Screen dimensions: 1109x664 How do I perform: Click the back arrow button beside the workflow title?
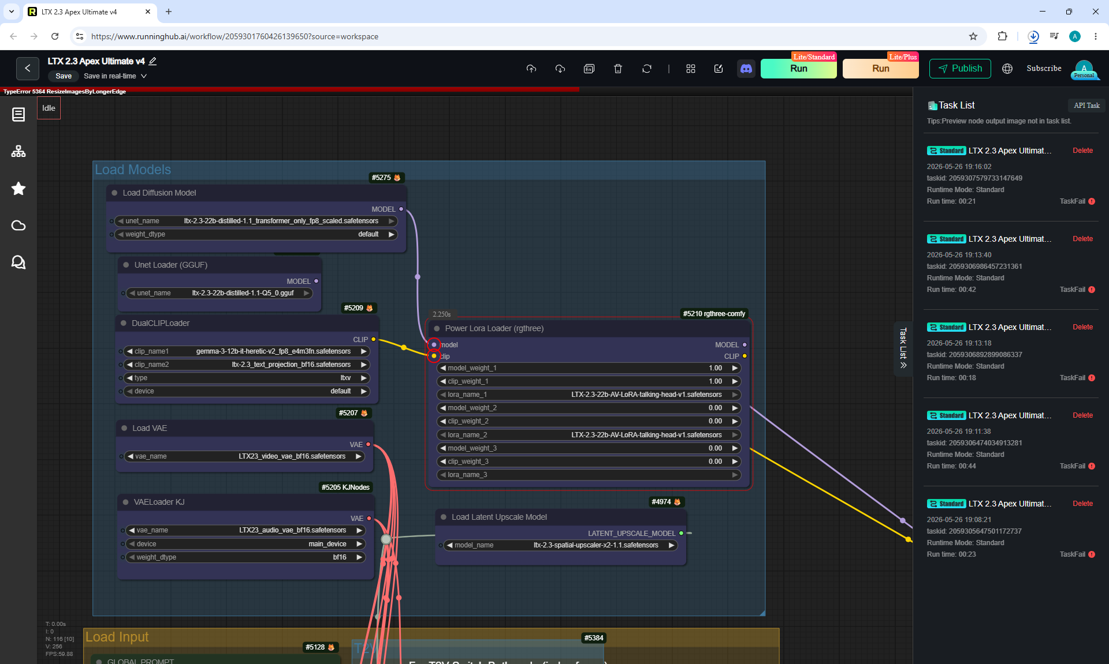coord(27,68)
